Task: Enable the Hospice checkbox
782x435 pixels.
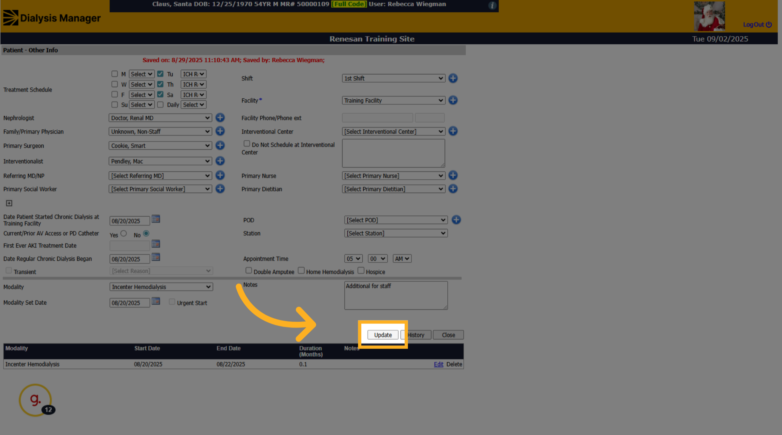Action: click(x=361, y=270)
